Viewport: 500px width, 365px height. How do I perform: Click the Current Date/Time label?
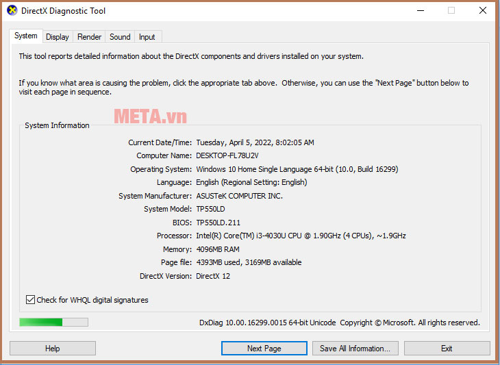[x=160, y=142]
